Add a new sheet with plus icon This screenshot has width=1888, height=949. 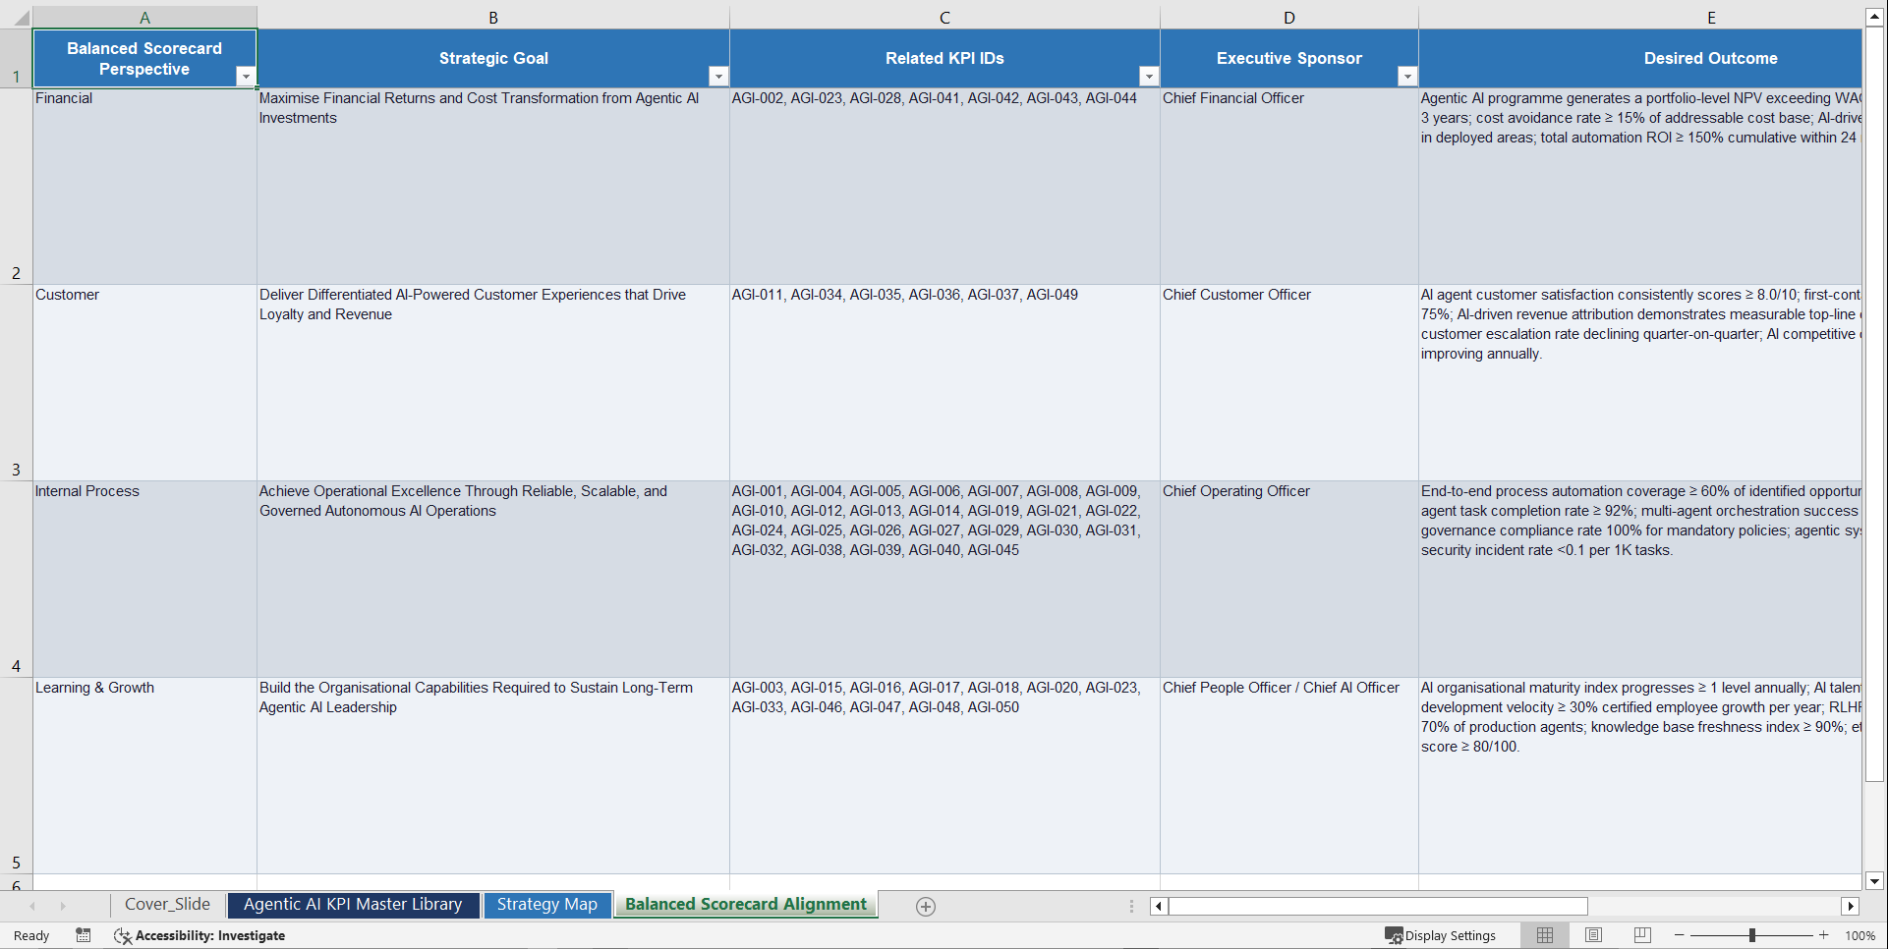[926, 907]
